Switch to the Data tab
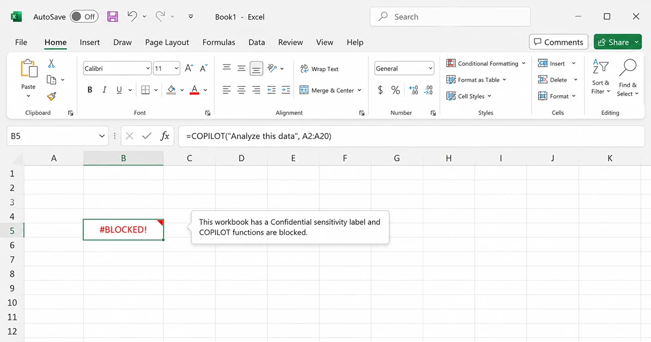Viewport: 651px width, 342px height. coord(257,42)
